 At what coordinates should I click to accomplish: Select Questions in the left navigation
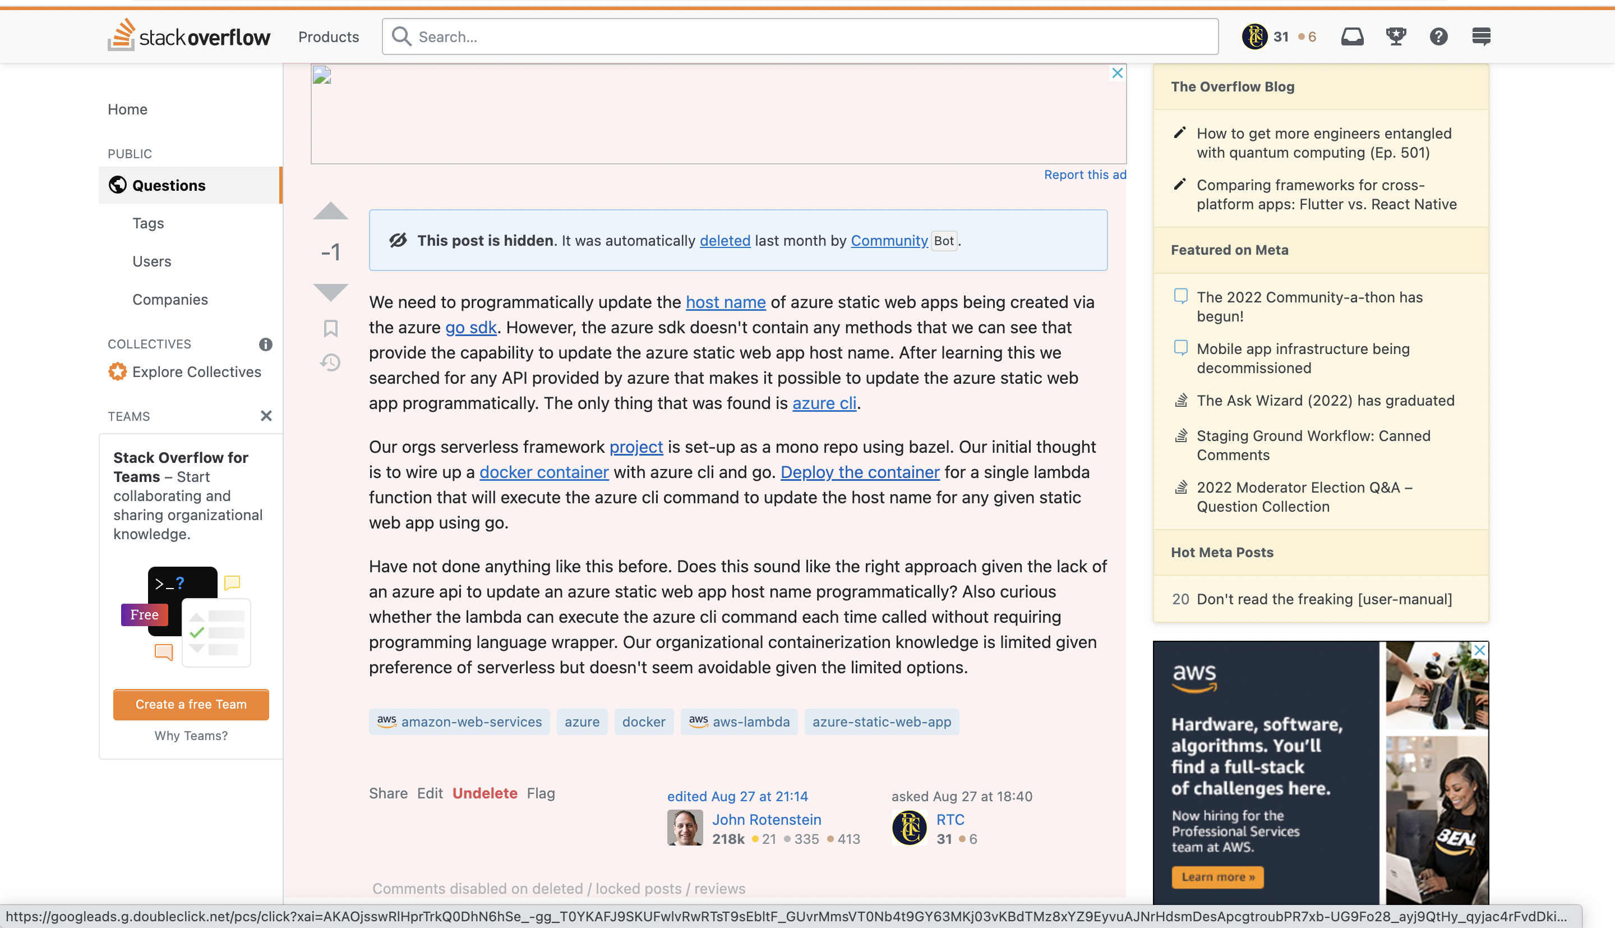pyautogui.click(x=169, y=186)
